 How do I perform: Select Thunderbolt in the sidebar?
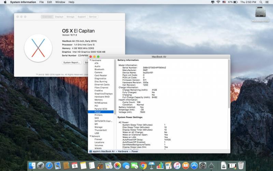click(101, 130)
